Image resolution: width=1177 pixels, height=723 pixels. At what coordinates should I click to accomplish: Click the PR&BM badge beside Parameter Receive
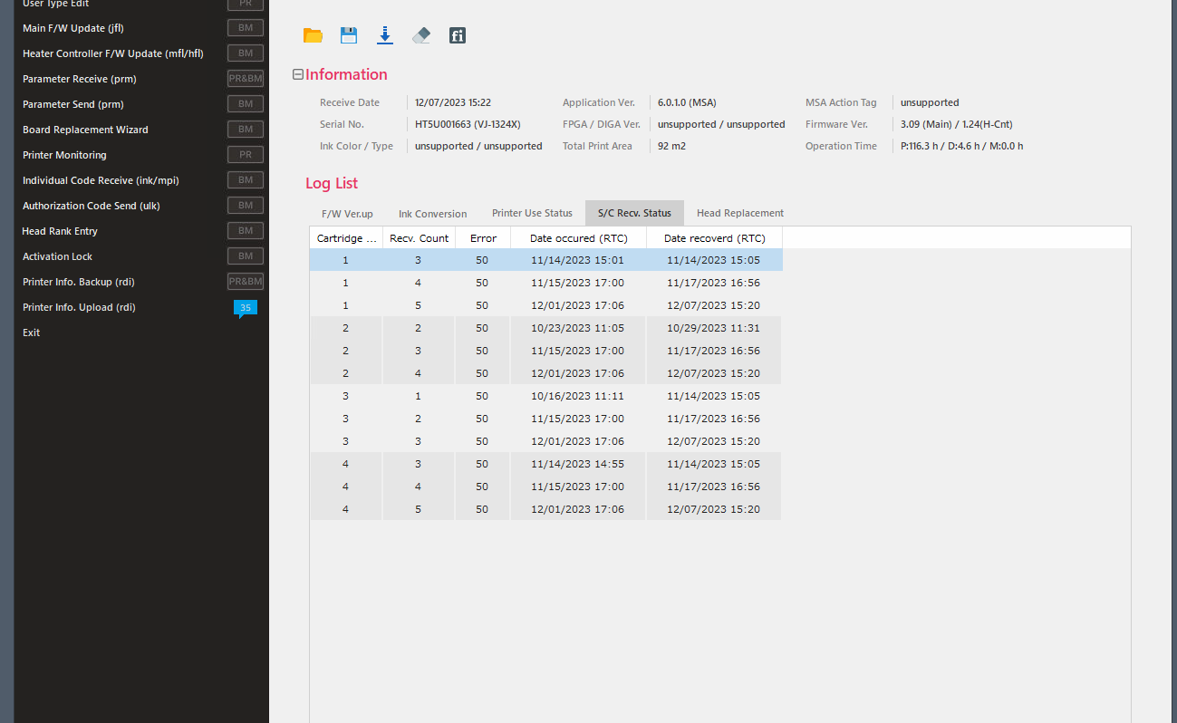[x=246, y=79]
